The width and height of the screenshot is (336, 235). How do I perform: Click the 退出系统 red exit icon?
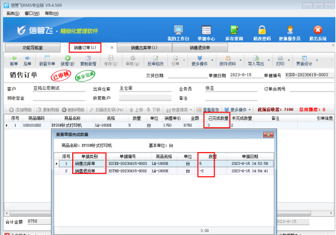pyautogui.click(x=318, y=30)
